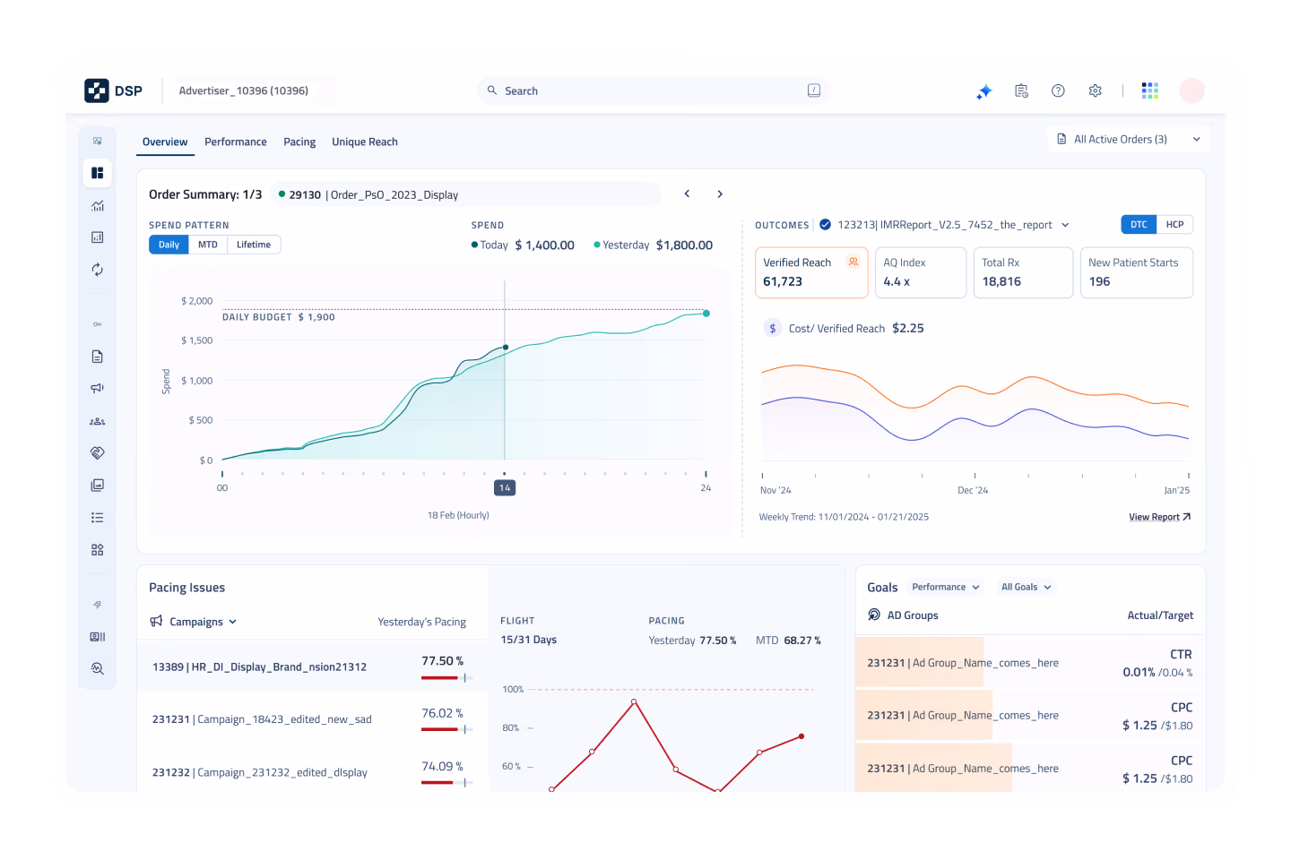Click the 76.02 % pacing progress bar
The width and height of the screenshot is (1291, 860).
click(x=446, y=730)
